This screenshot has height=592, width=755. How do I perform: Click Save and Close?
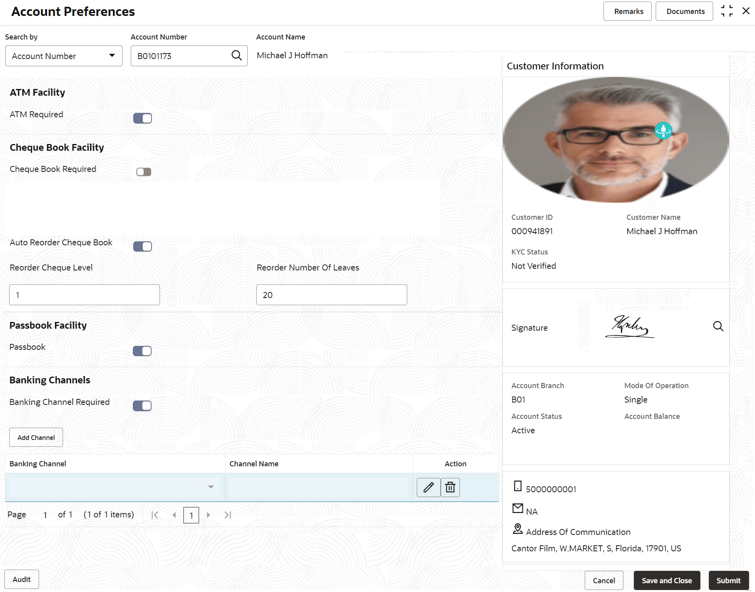(667, 580)
